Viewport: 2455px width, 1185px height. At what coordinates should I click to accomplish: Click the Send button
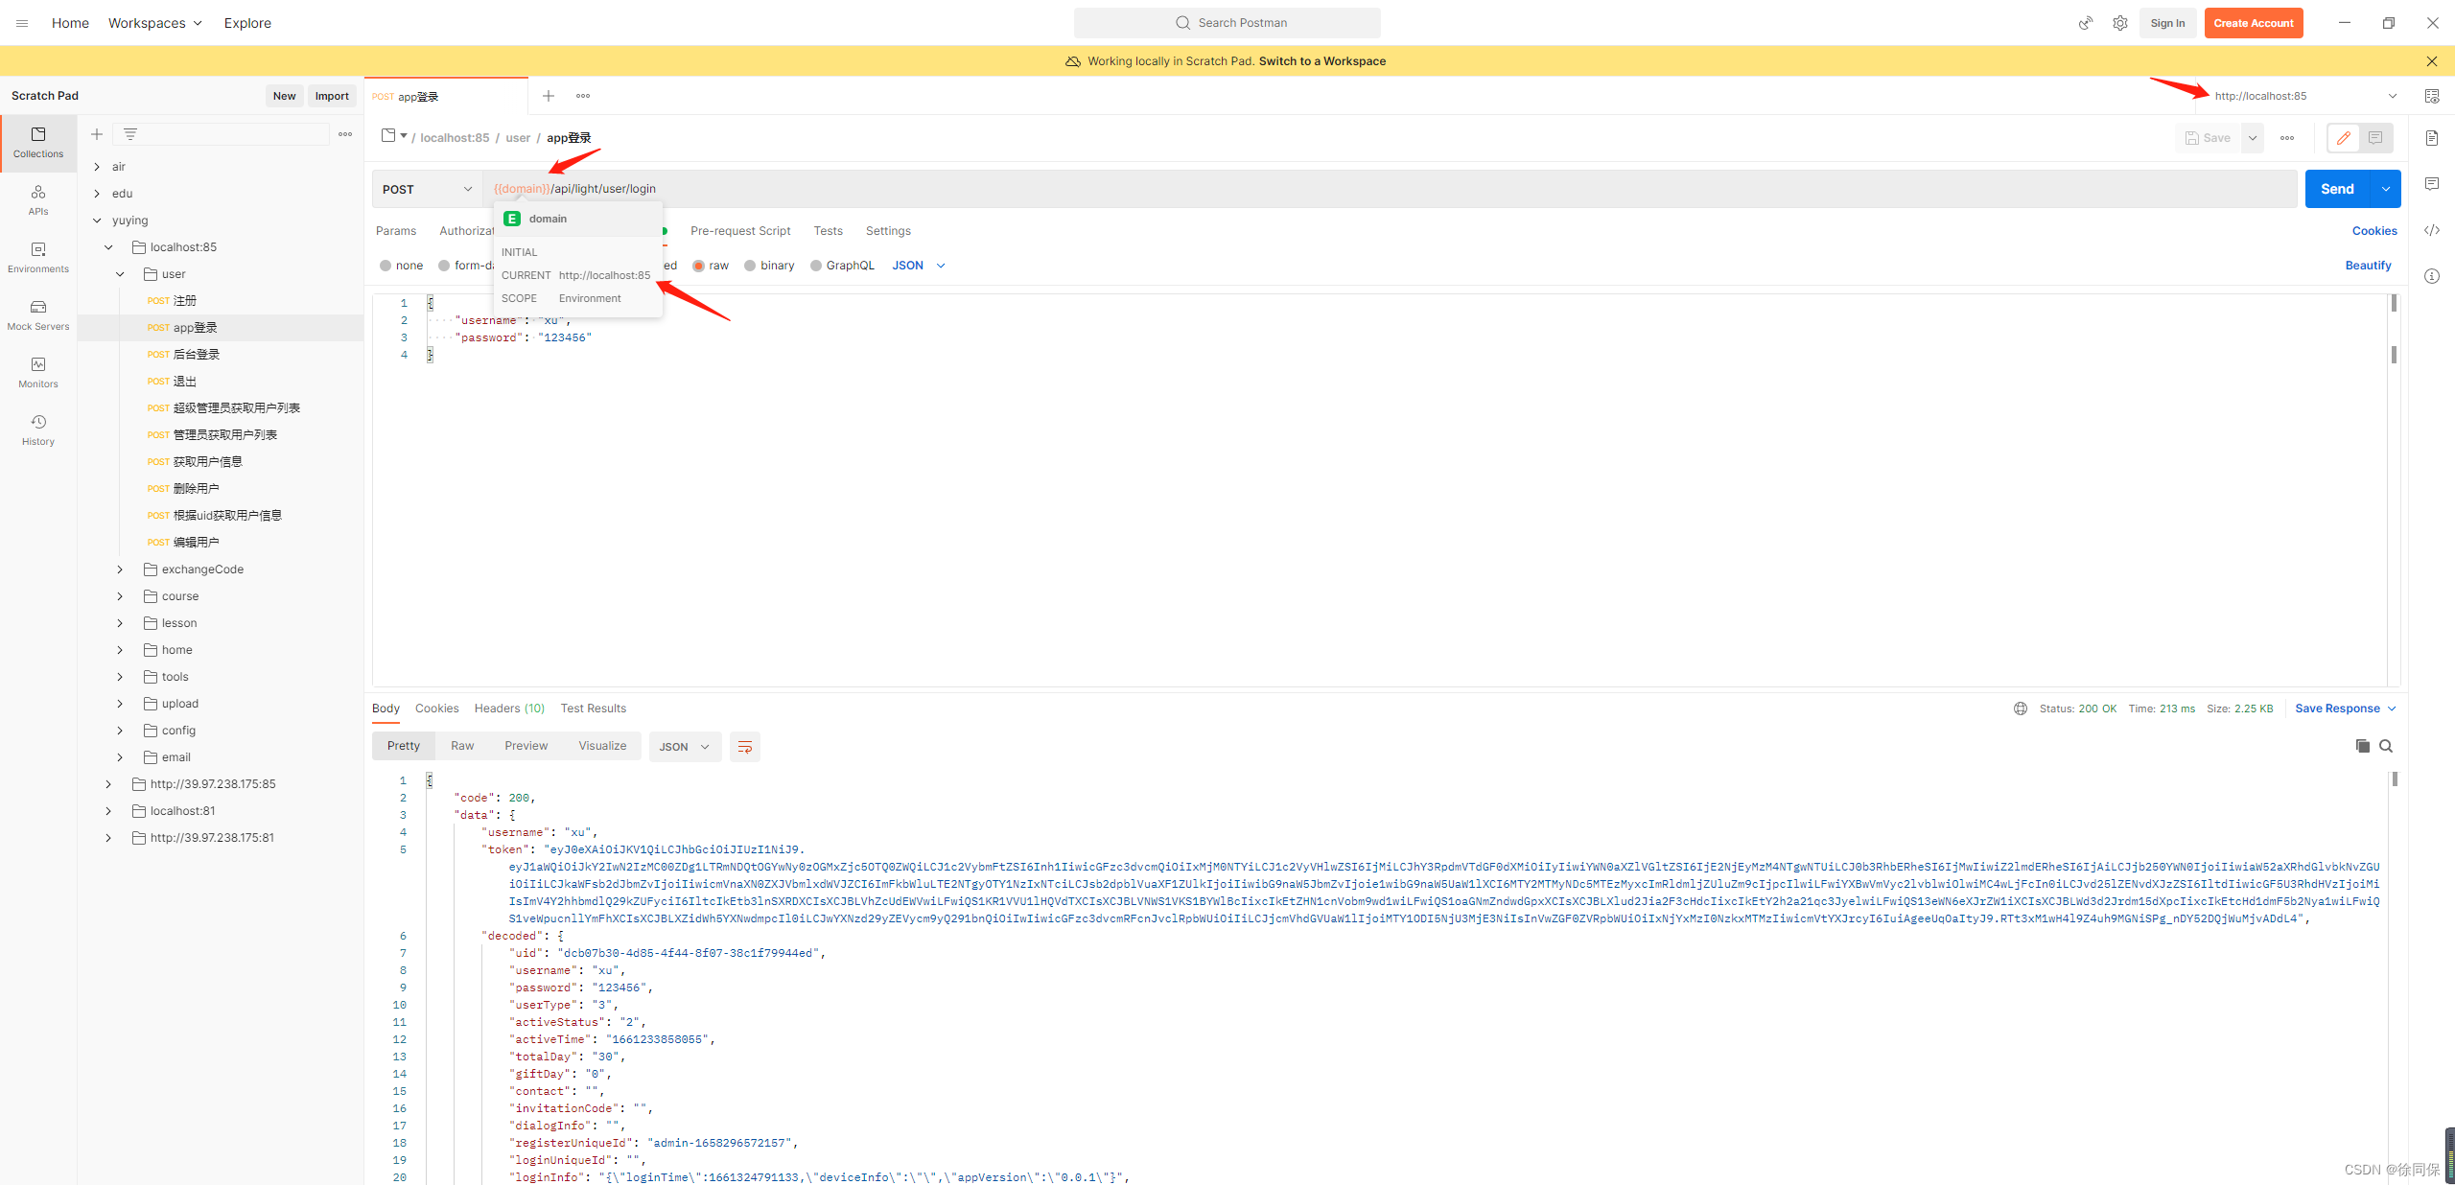[x=2336, y=189]
